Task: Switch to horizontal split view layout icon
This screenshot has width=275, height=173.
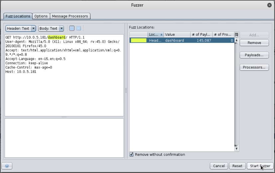Action: tap(72, 28)
